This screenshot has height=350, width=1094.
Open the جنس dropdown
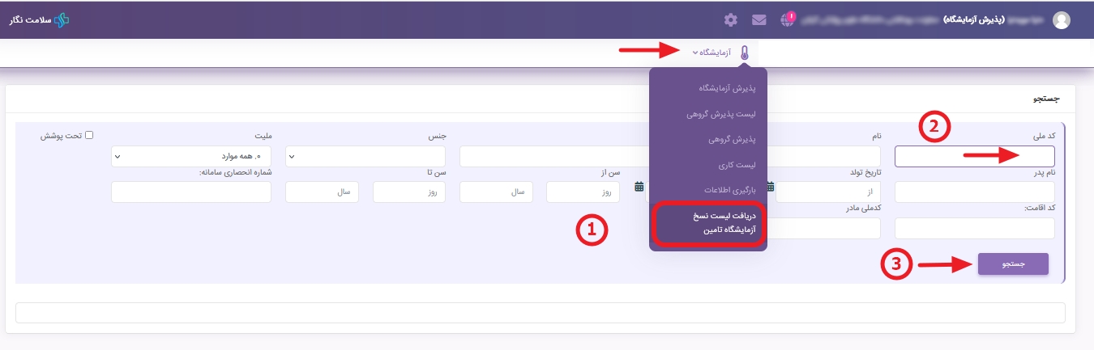pos(365,156)
